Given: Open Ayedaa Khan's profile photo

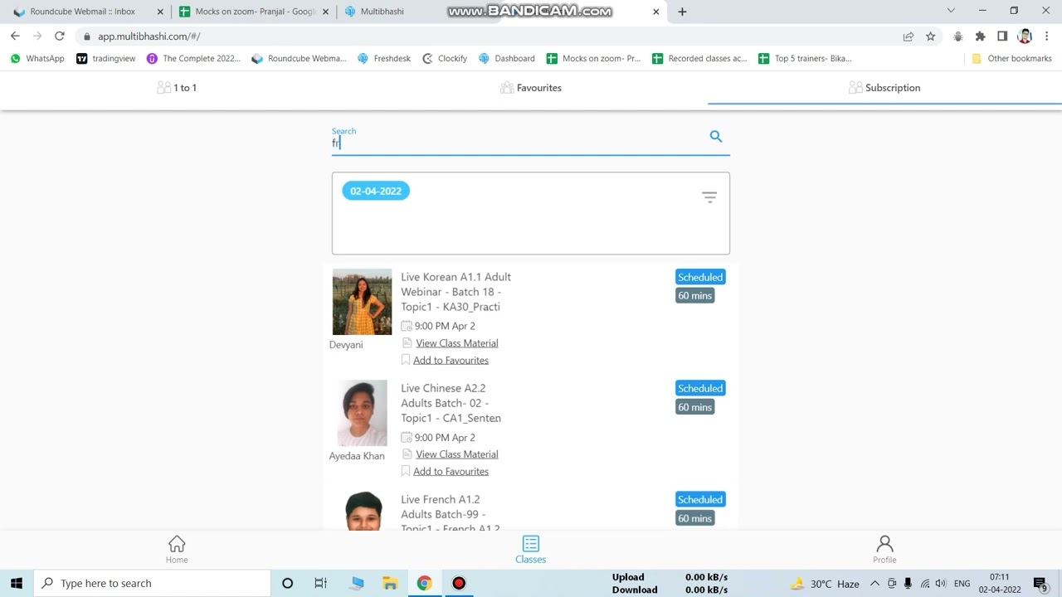Looking at the screenshot, I should click(362, 413).
